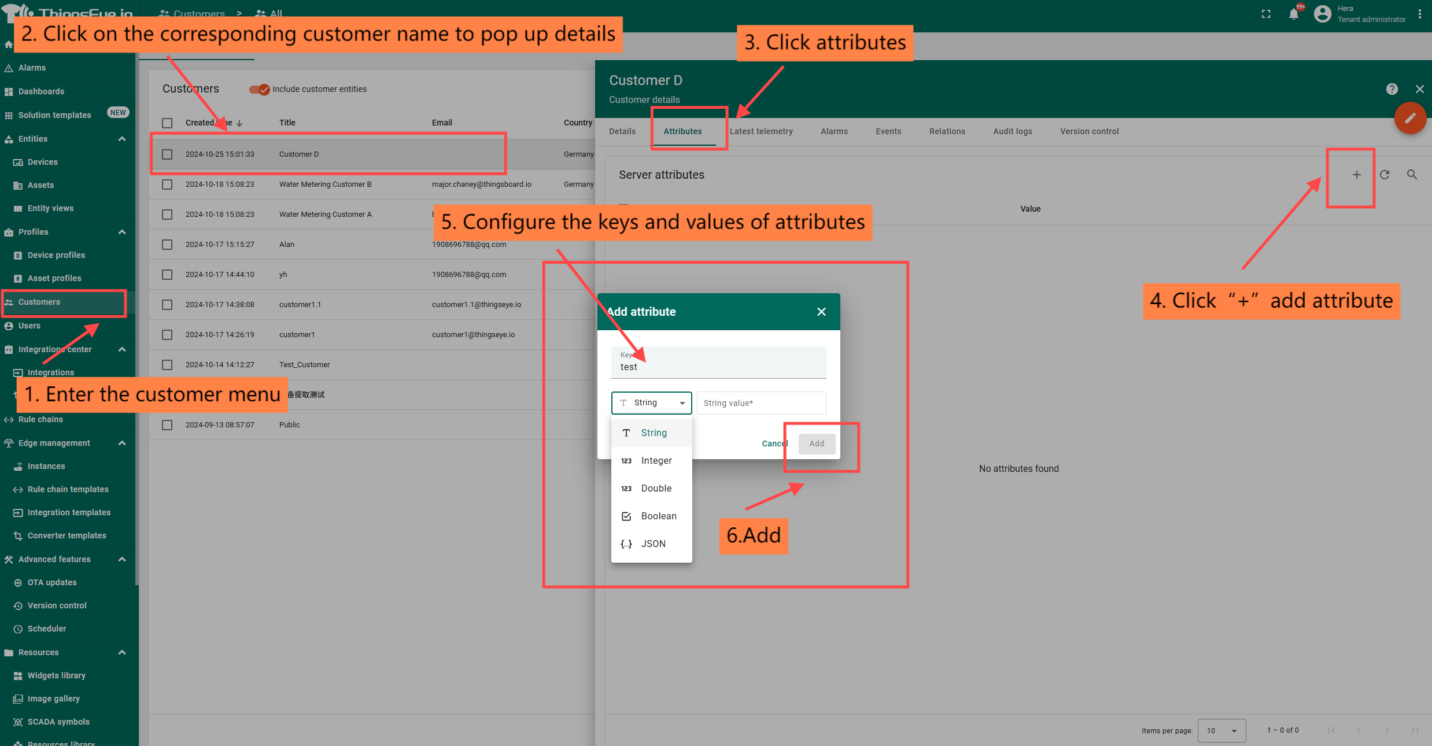Click the refresh attributes icon

pyautogui.click(x=1385, y=175)
